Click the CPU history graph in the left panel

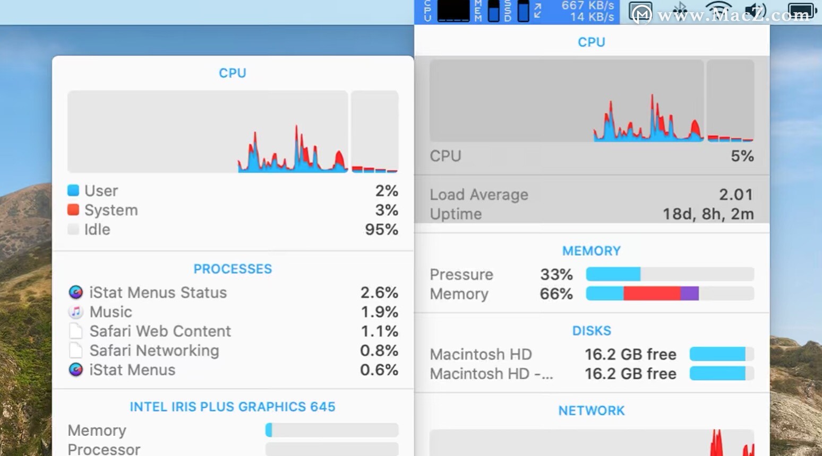(208, 131)
